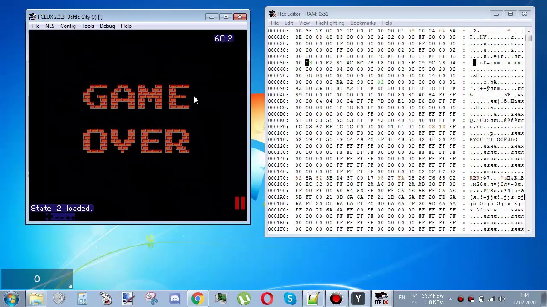Click the red tray icon beside the battery
Viewport: 547px width, 307px height.
click(471, 299)
